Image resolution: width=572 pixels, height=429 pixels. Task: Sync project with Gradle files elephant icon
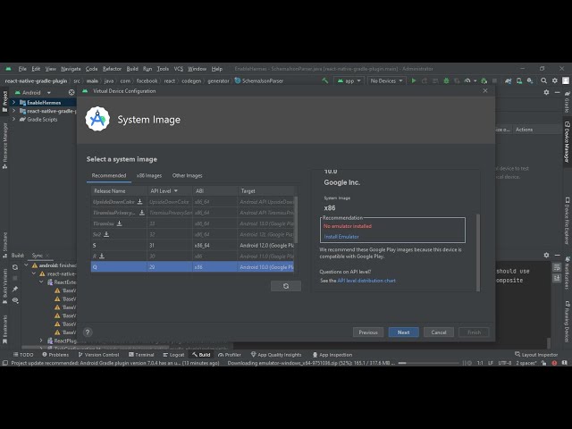coord(509,80)
